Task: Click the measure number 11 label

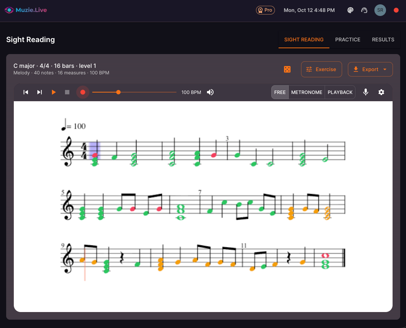Action: point(244,245)
